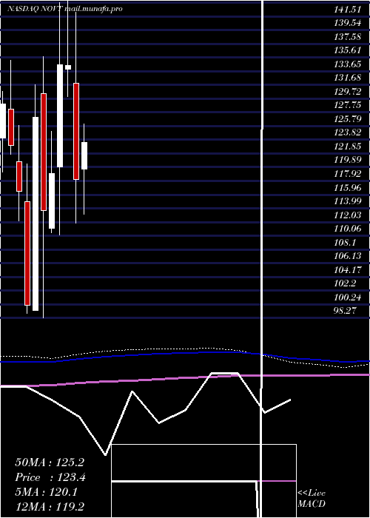Click the 119.89 price axis label
Image resolution: width=370 pixels, height=518 pixels.
pos(348,160)
